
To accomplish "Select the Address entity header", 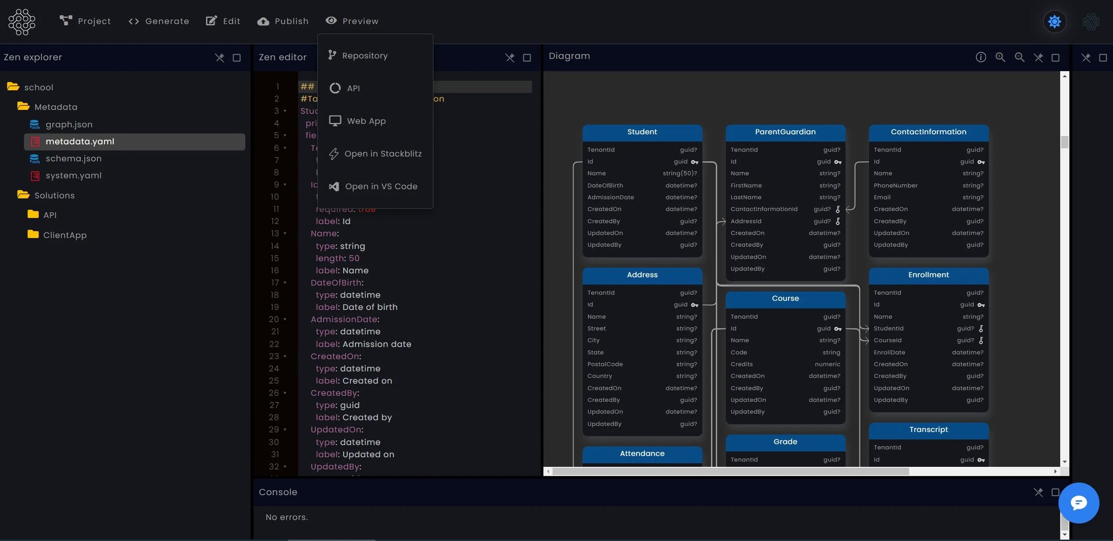I will coord(642,276).
